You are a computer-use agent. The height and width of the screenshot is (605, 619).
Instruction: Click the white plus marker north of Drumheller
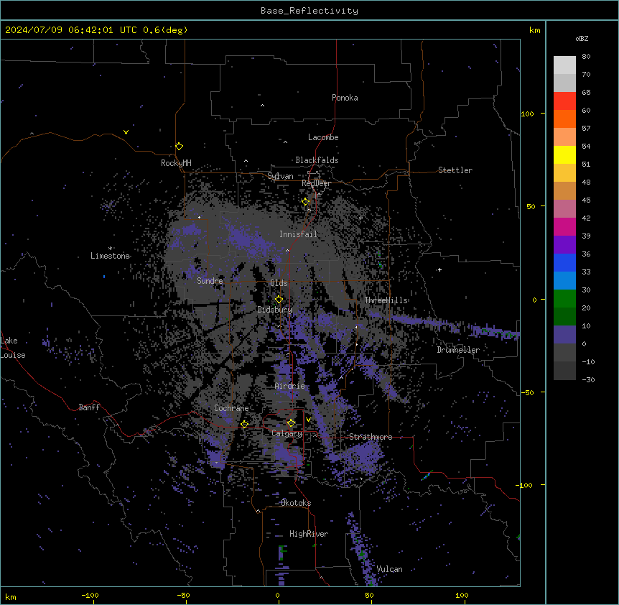click(439, 269)
